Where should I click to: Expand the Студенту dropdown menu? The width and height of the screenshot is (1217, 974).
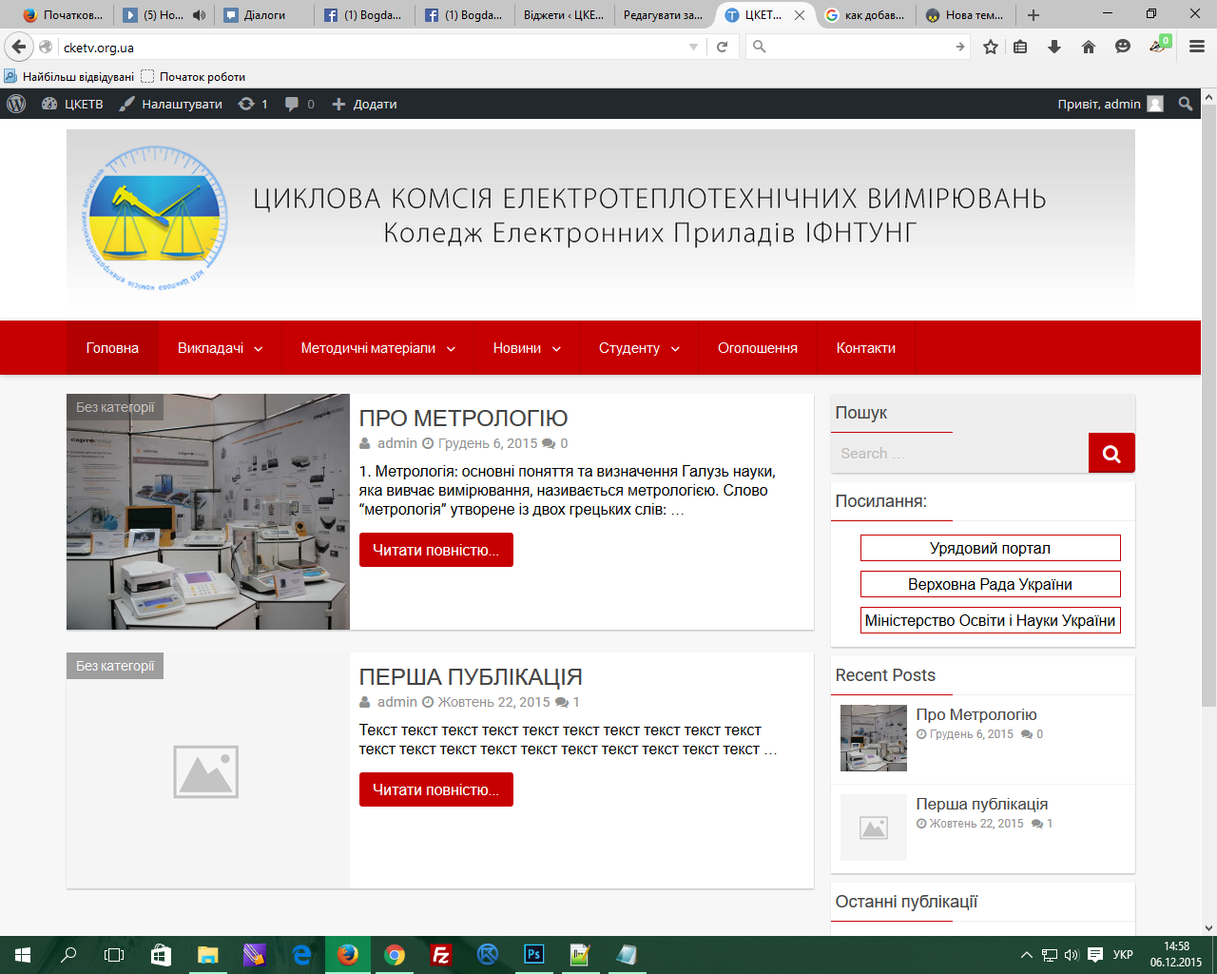pos(639,348)
